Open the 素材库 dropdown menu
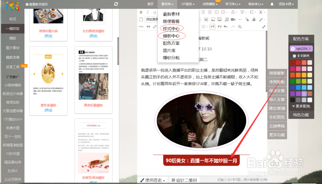322x184 pixels. [167, 4]
